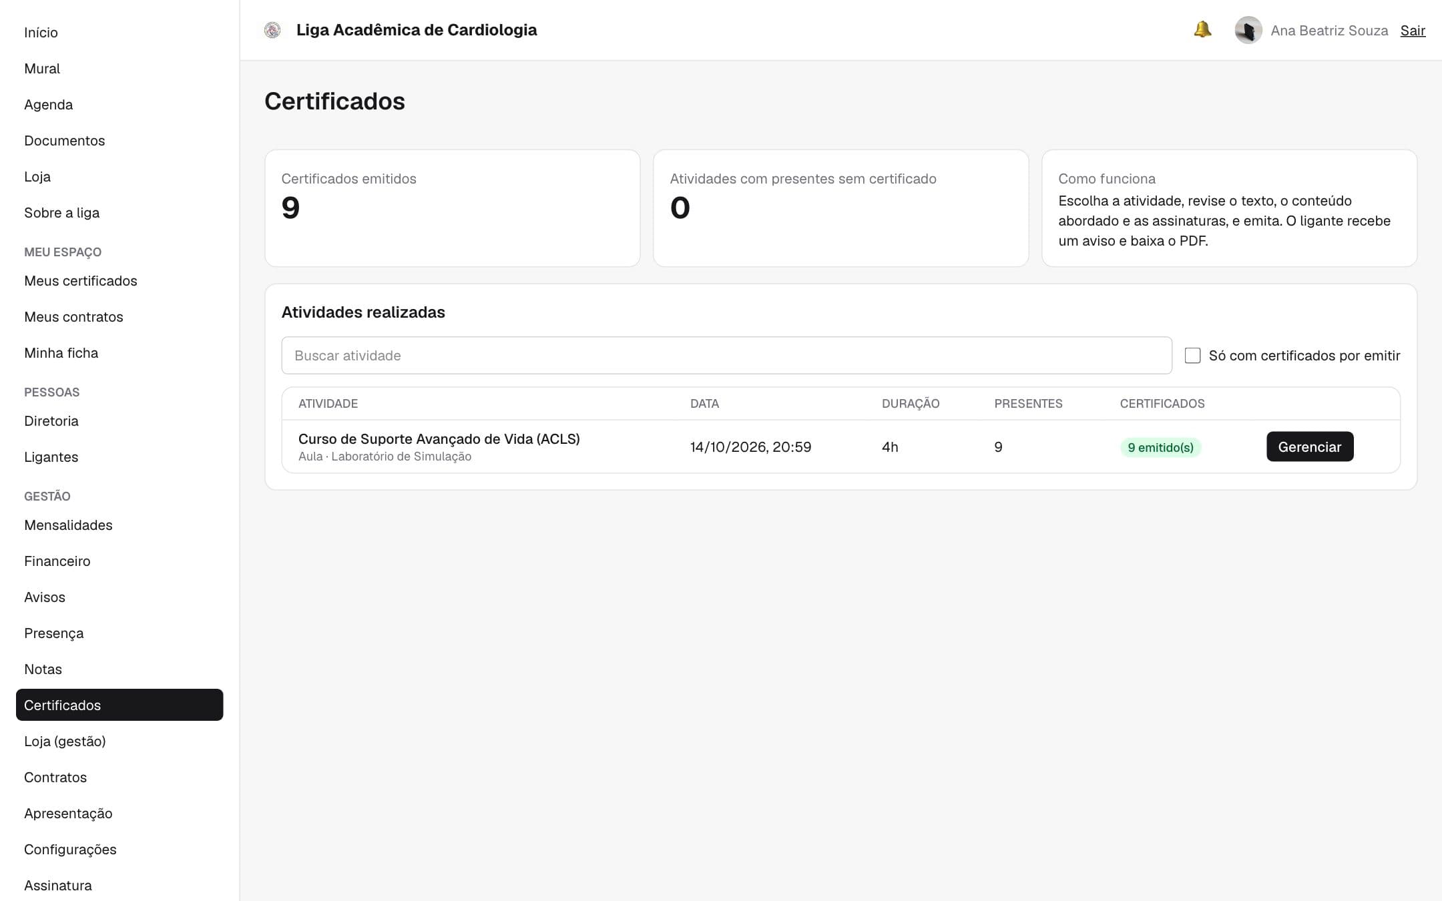Image resolution: width=1442 pixels, height=901 pixels.
Task: Open Ana Beatriz Souza's avatar
Action: tap(1248, 30)
